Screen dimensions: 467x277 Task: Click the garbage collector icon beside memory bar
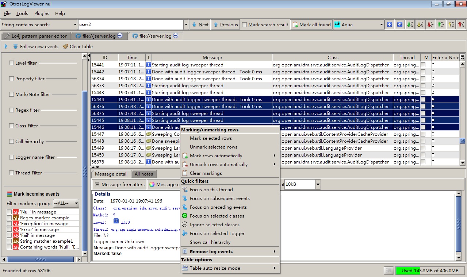(x=389, y=270)
